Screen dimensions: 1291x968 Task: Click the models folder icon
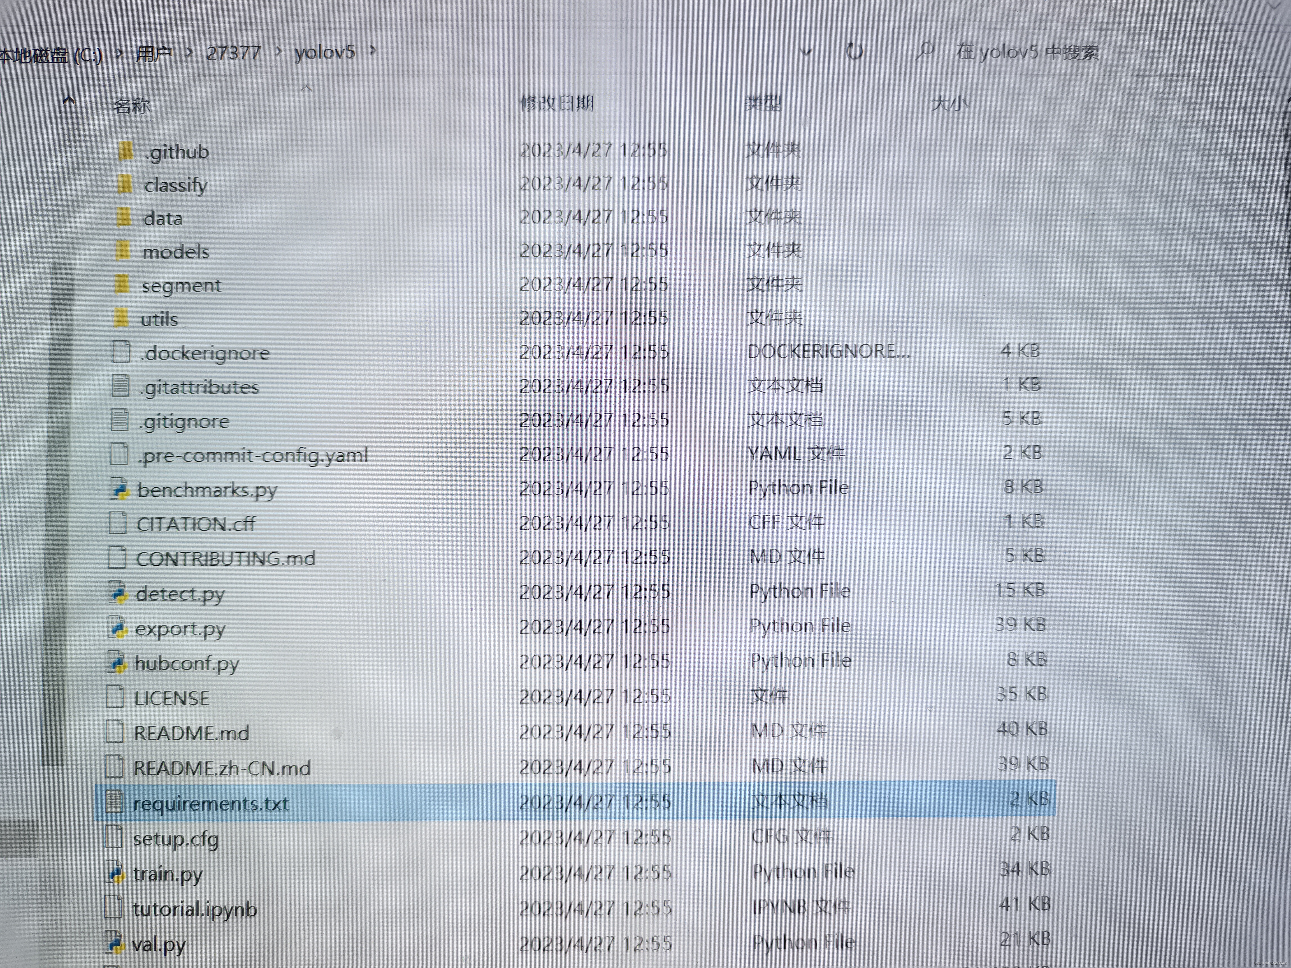coord(122,251)
